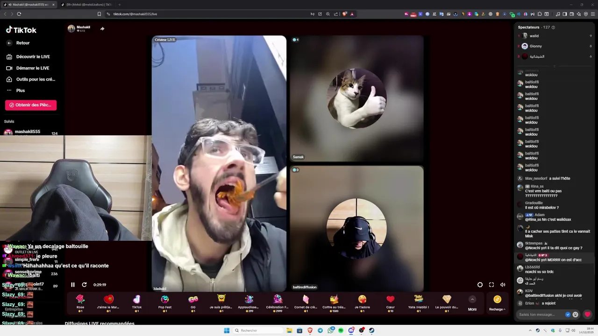Open the Diffusions LIVE recommandées section
598x336 pixels.
click(100, 323)
